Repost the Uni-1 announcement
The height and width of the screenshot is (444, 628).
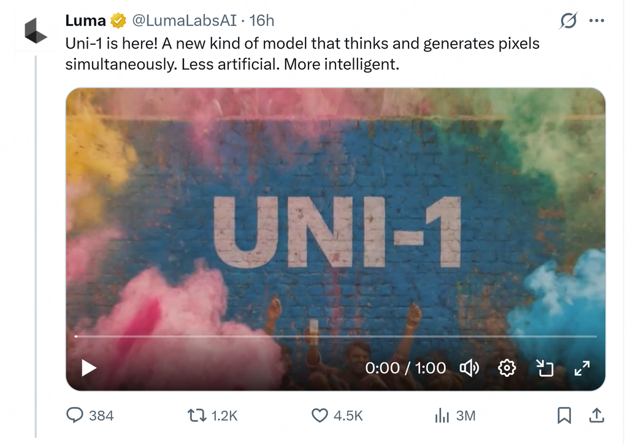196,416
